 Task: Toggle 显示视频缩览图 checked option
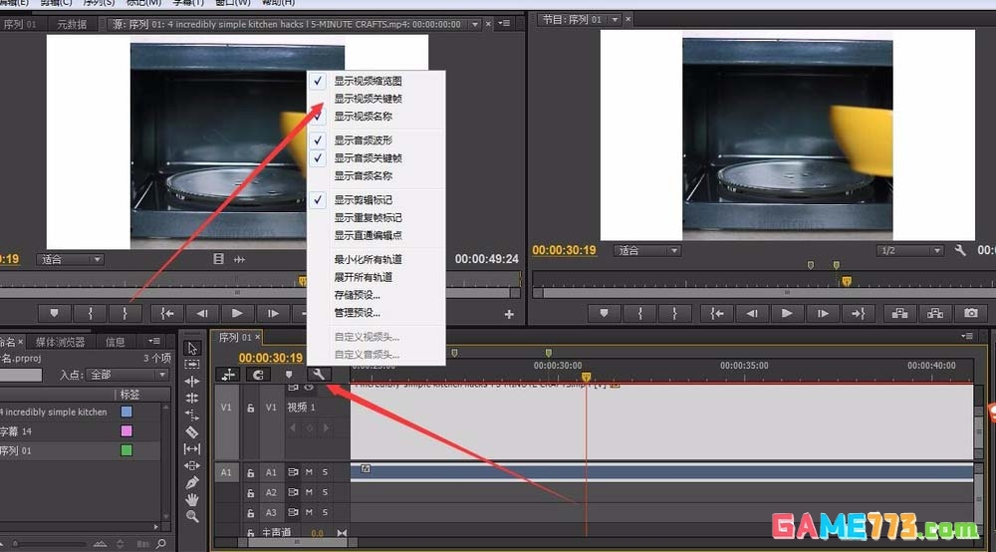tap(375, 81)
